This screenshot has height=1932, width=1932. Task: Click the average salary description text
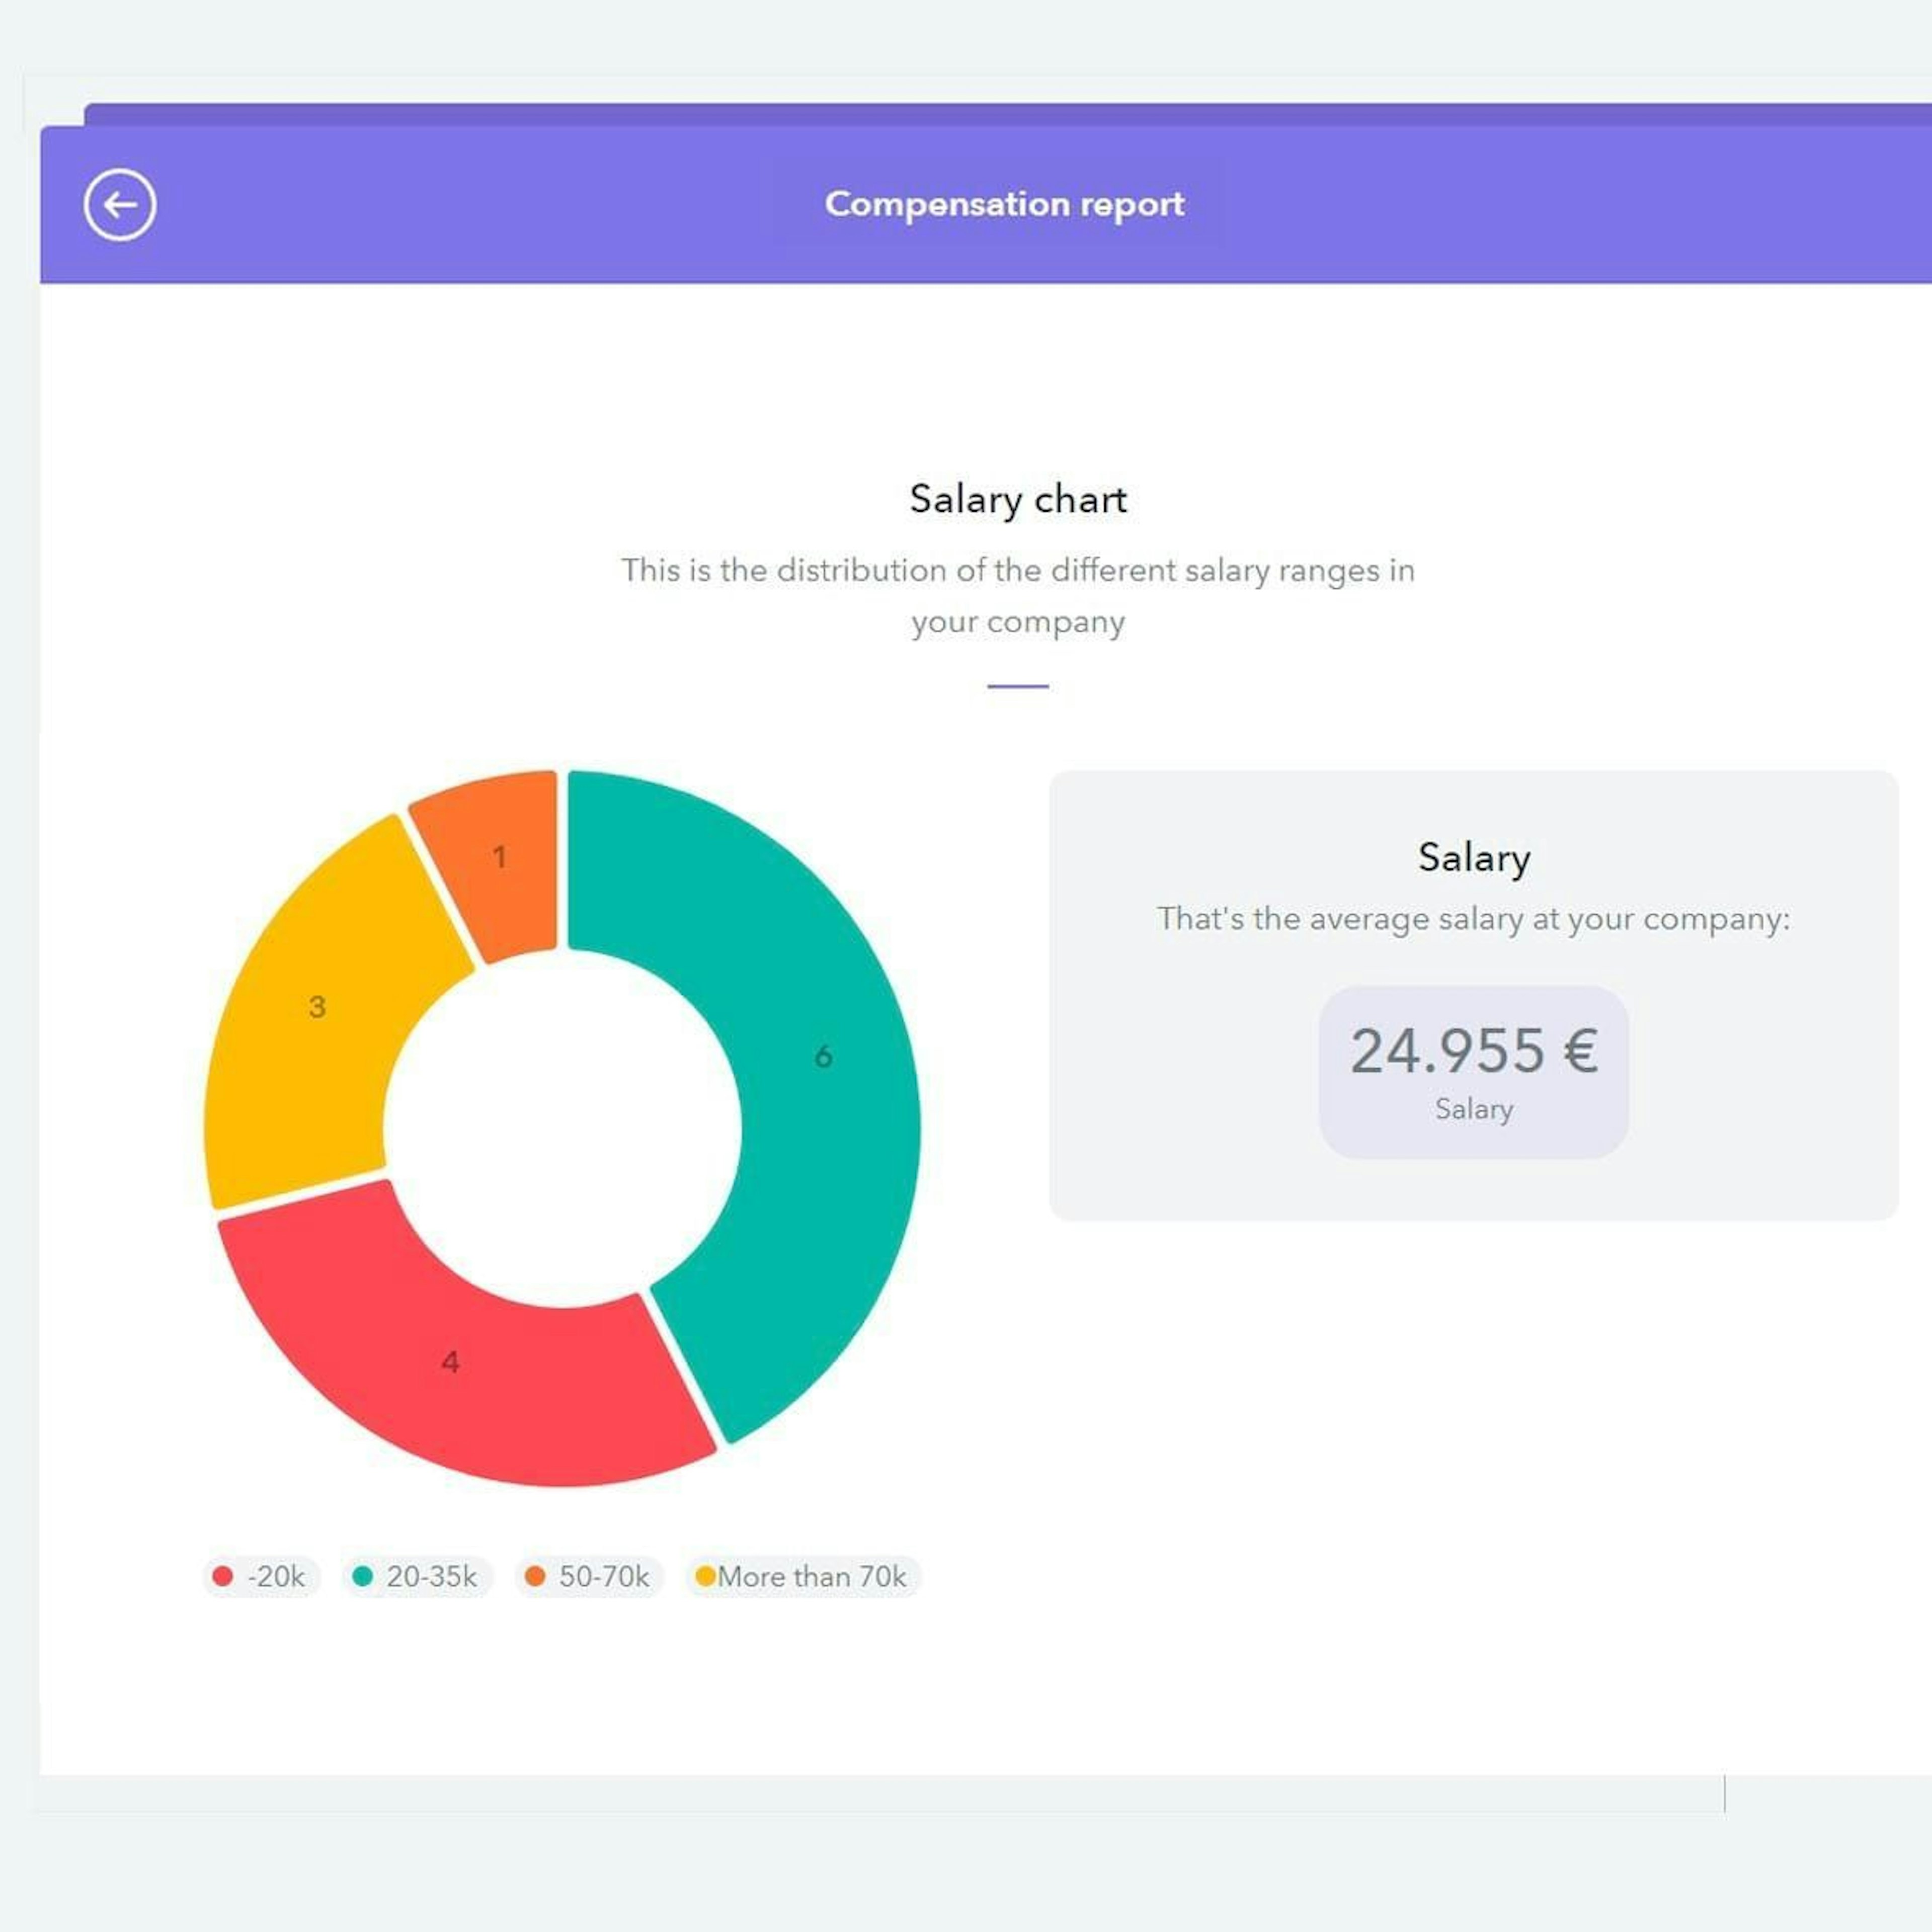1473,919
